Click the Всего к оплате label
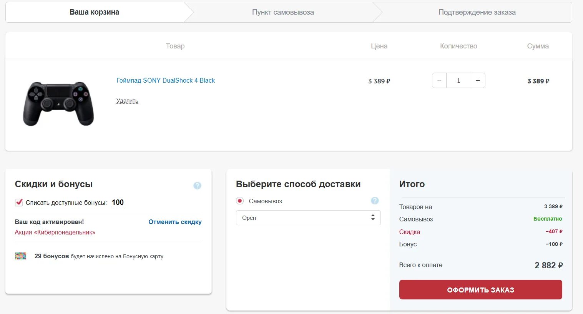The image size is (583, 314). [421, 265]
